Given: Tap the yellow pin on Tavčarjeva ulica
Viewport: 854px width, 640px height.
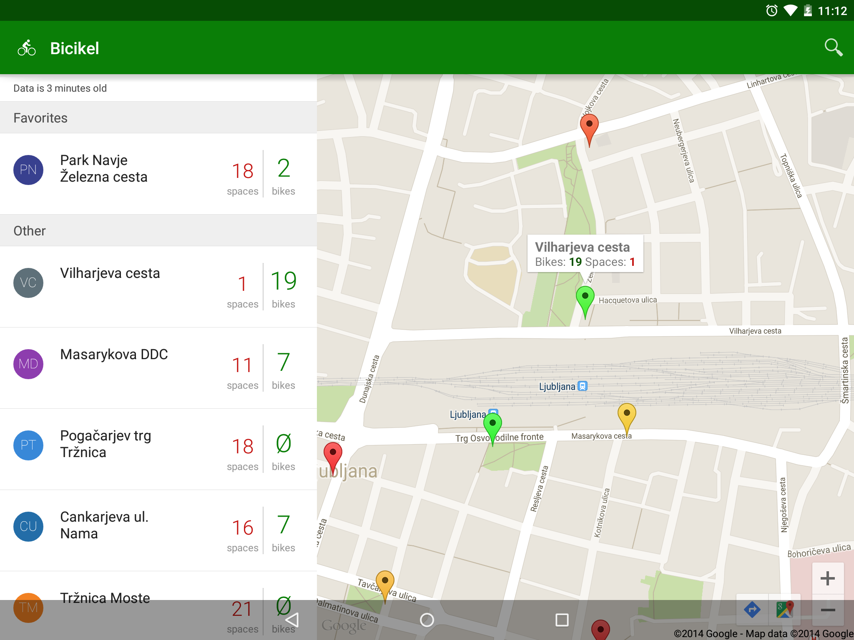Looking at the screenshot, I should (x=384, y=583).
